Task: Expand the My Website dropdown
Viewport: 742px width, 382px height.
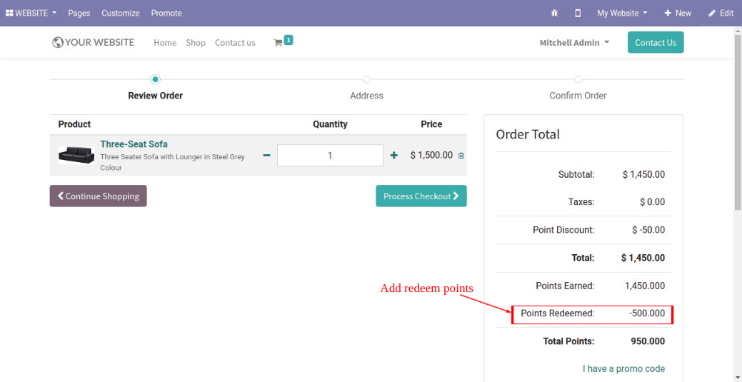Action: point(622,14)
